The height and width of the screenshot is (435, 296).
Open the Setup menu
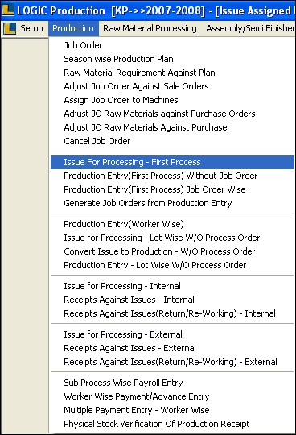(31, 28)
